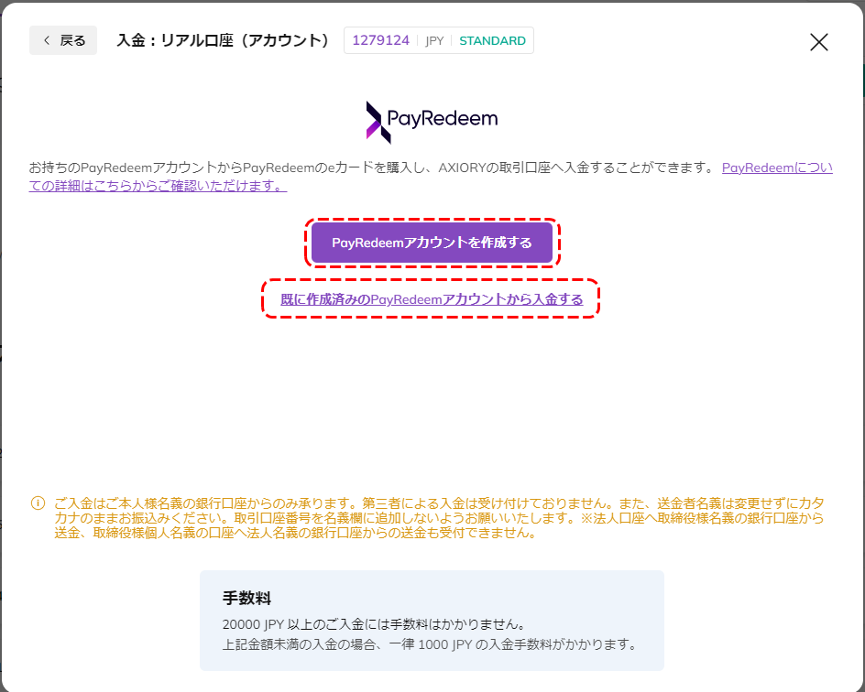
Task: Go back with the 戻る button
Action: [x=63, y=40]
